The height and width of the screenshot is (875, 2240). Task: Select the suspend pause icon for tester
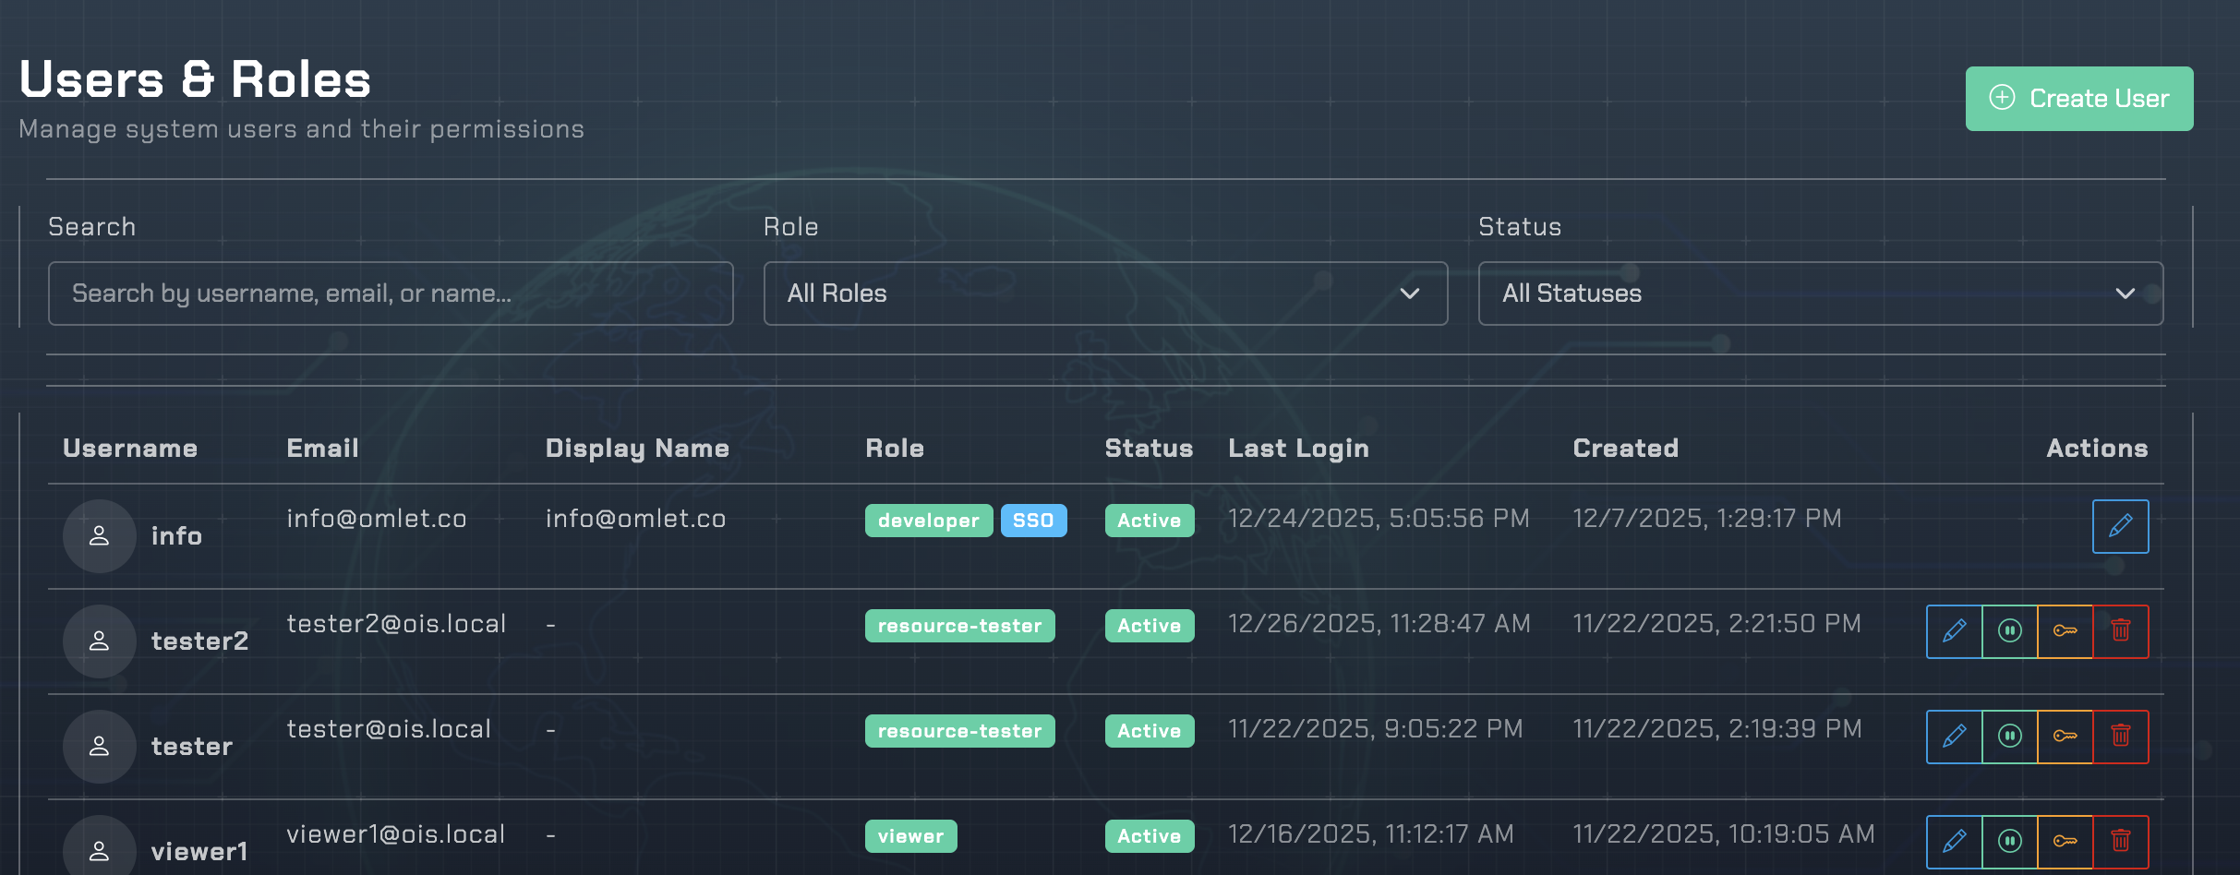[2009, 736]
